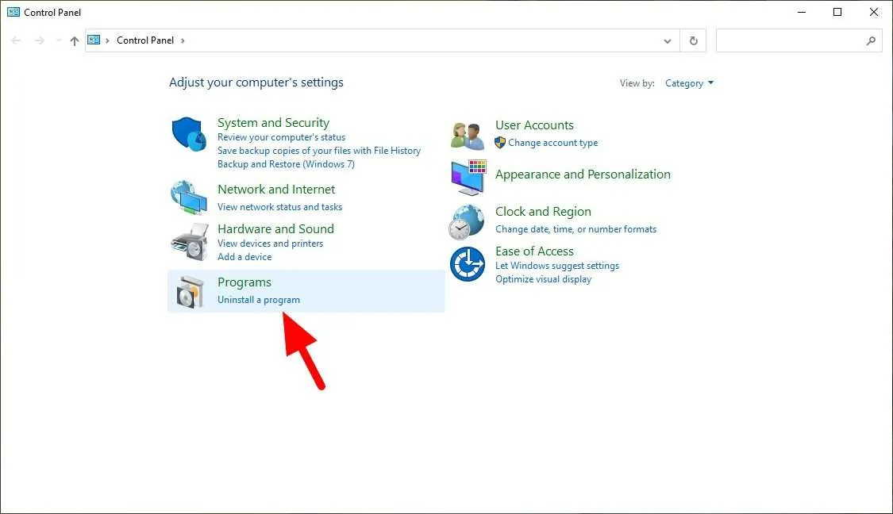
Task: Open Clock and Region category
Action: [x=543, y=211]
